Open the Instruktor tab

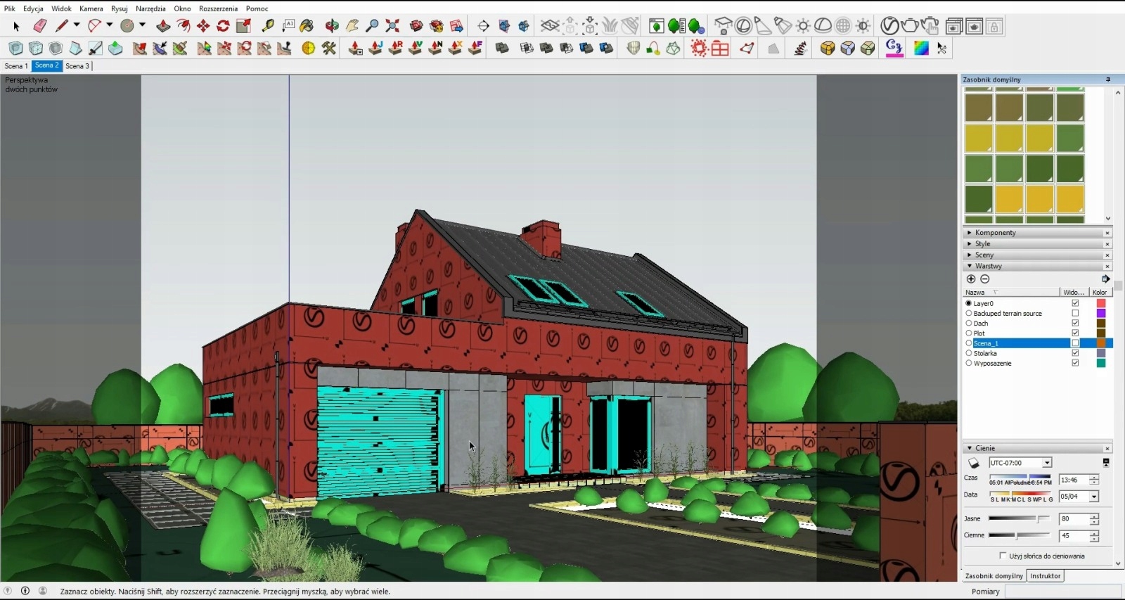[x=1045, y=576]
